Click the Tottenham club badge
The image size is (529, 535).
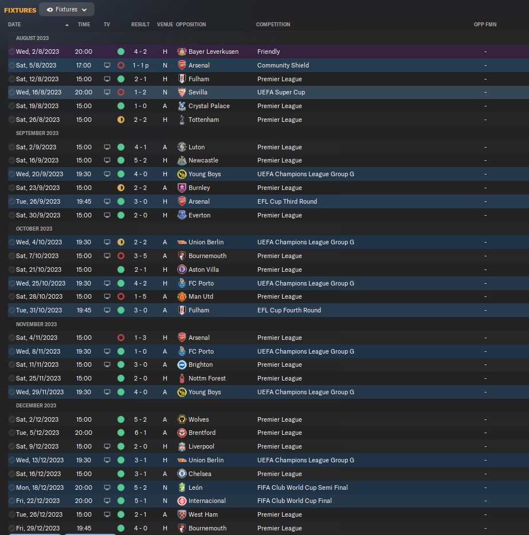coord(182,120)
